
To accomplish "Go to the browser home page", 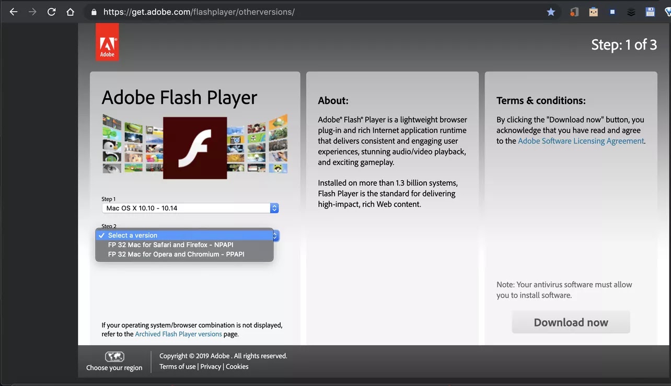I will [x=70, y=11].
